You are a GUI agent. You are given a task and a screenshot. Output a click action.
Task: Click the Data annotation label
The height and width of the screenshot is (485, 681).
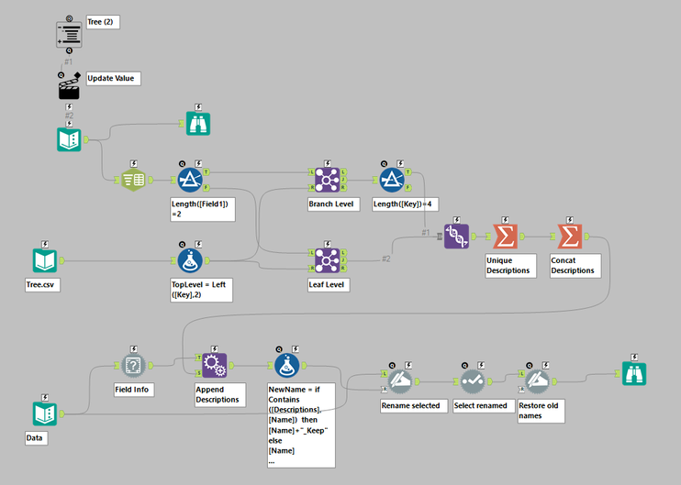(x=37, y=438)
